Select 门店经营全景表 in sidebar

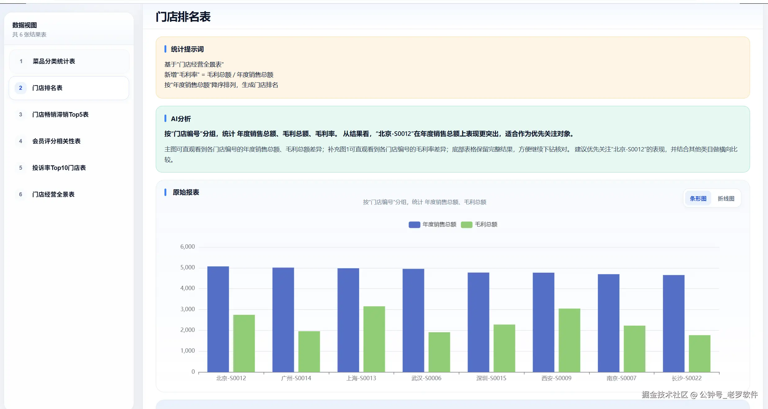click(69, 194)
